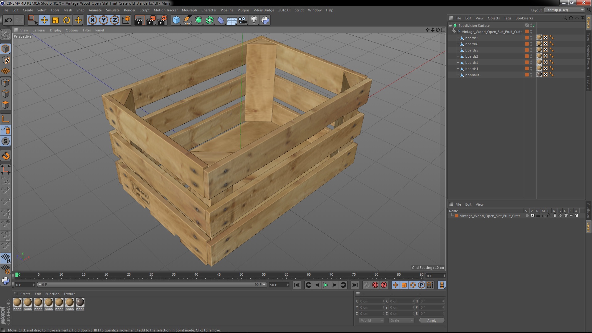Select the hobnails material swatch
This screenshot has width=592, height=333.
[80, 304]
